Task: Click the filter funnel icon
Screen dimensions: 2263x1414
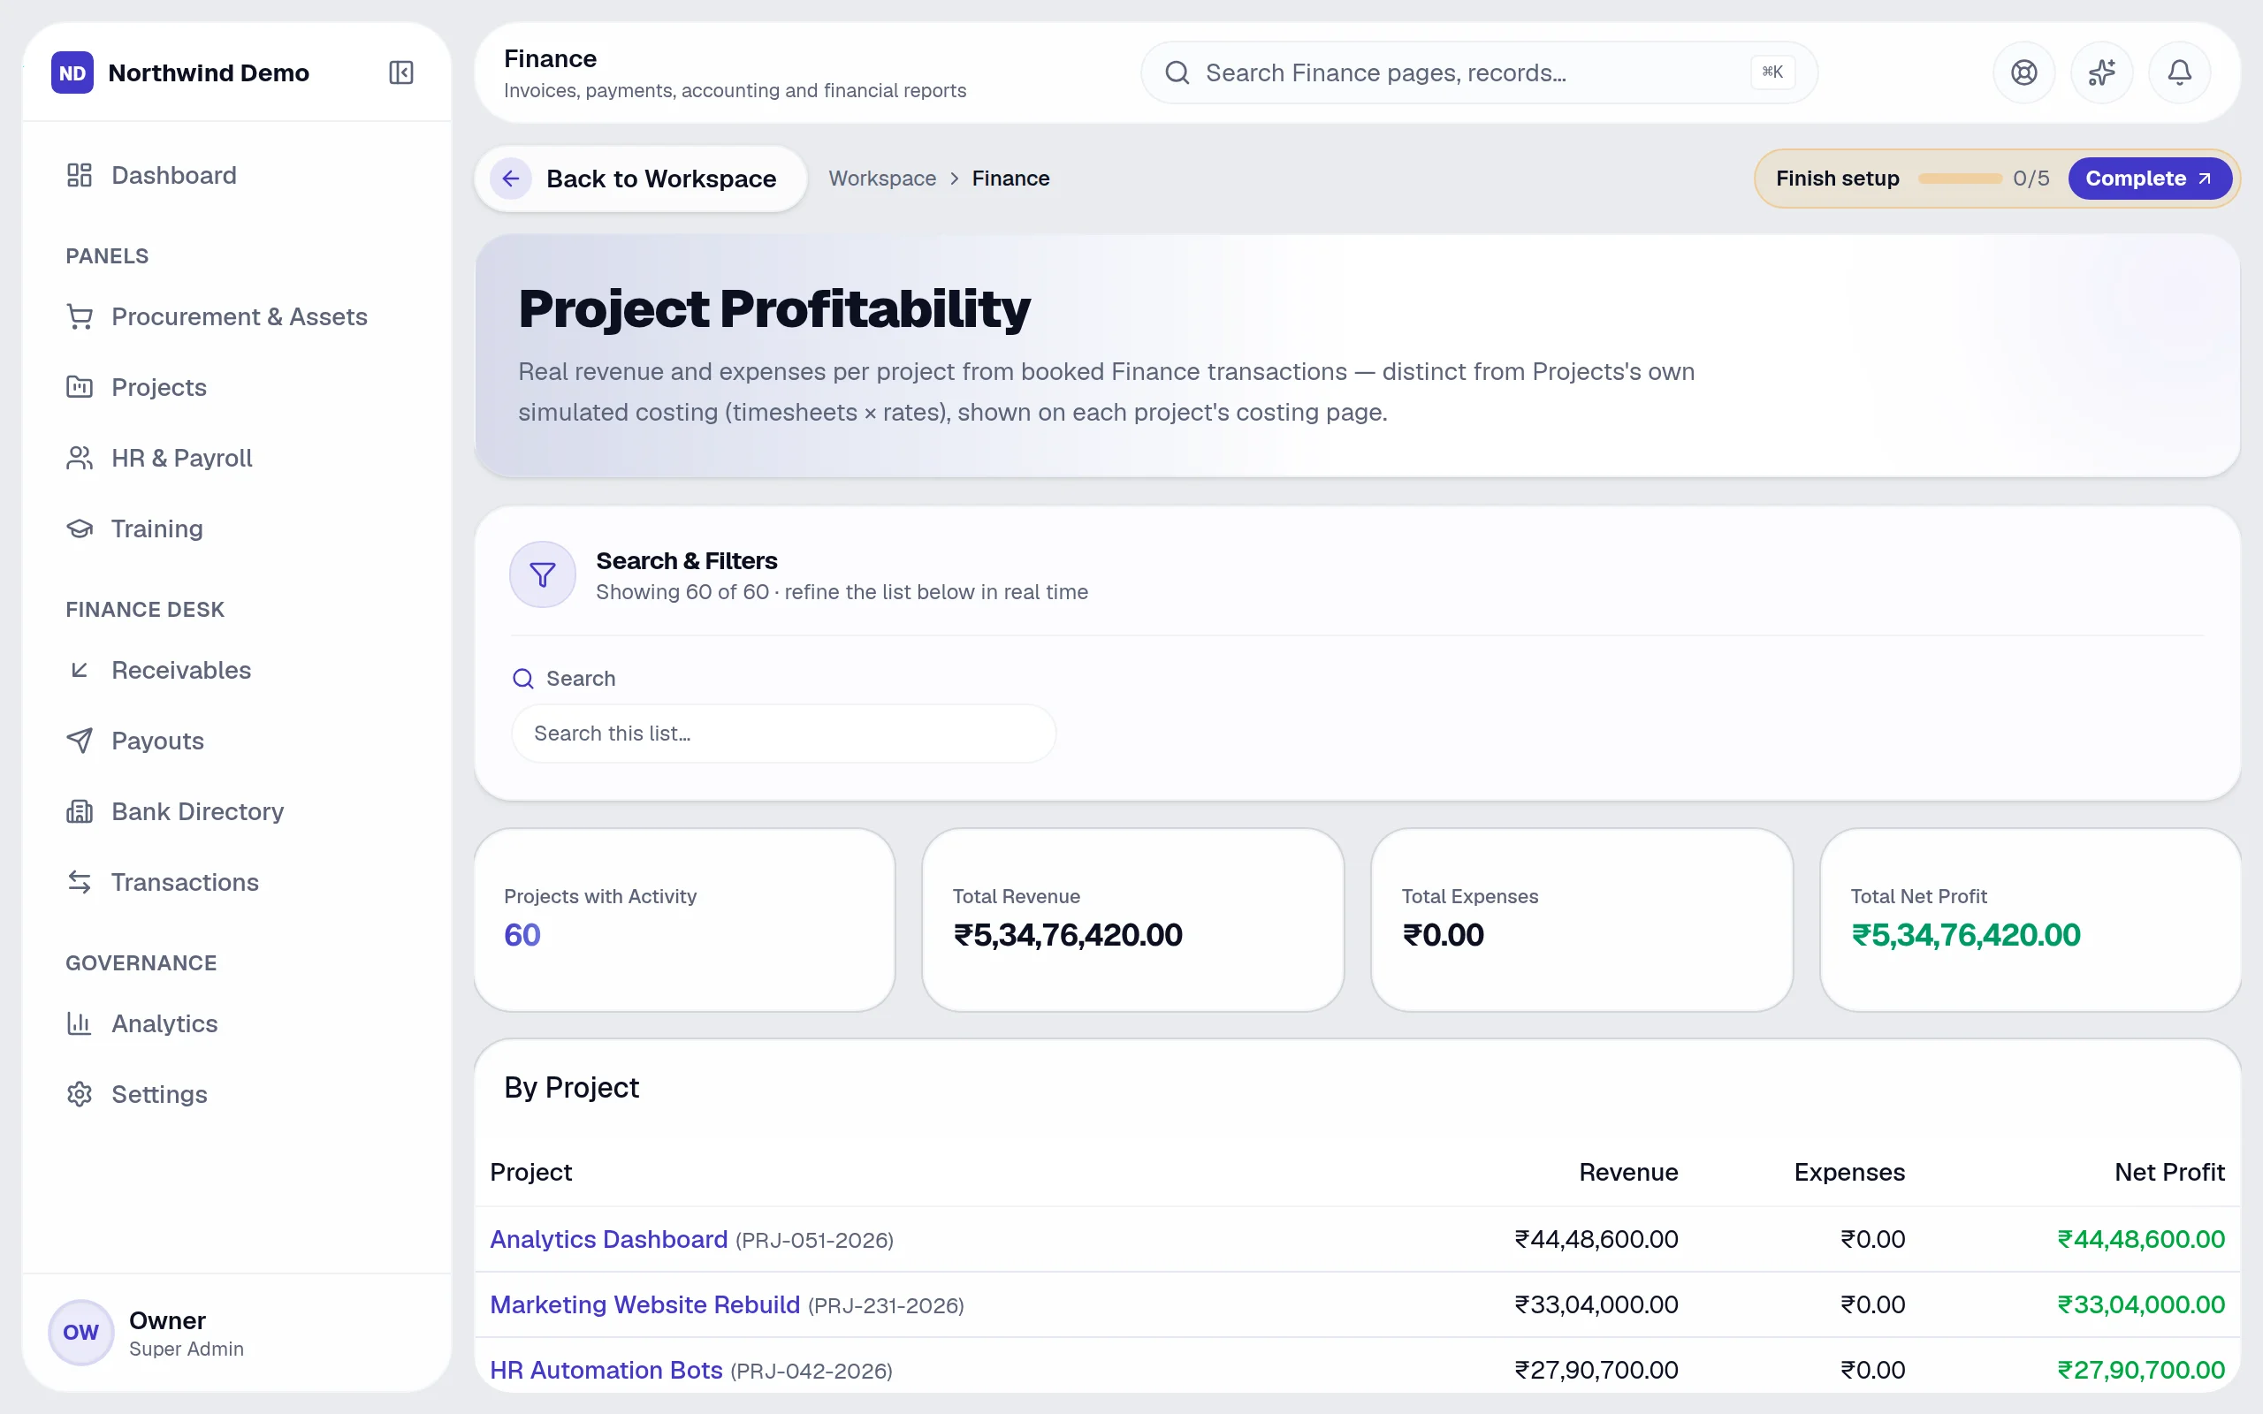Action: tap(543, 574)
